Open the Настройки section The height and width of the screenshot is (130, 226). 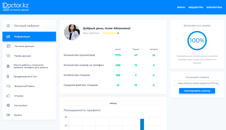29,105
